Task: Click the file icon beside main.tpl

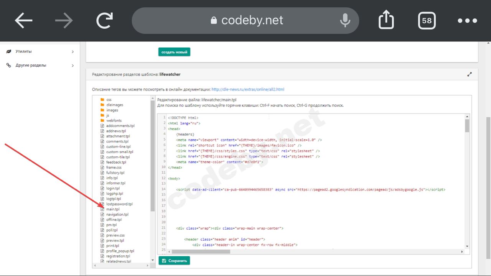Action: [102, 209]
